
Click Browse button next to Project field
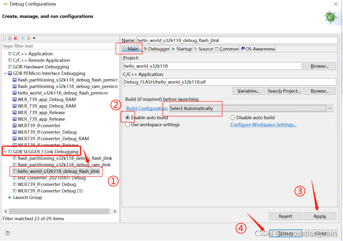coord(319,66)
